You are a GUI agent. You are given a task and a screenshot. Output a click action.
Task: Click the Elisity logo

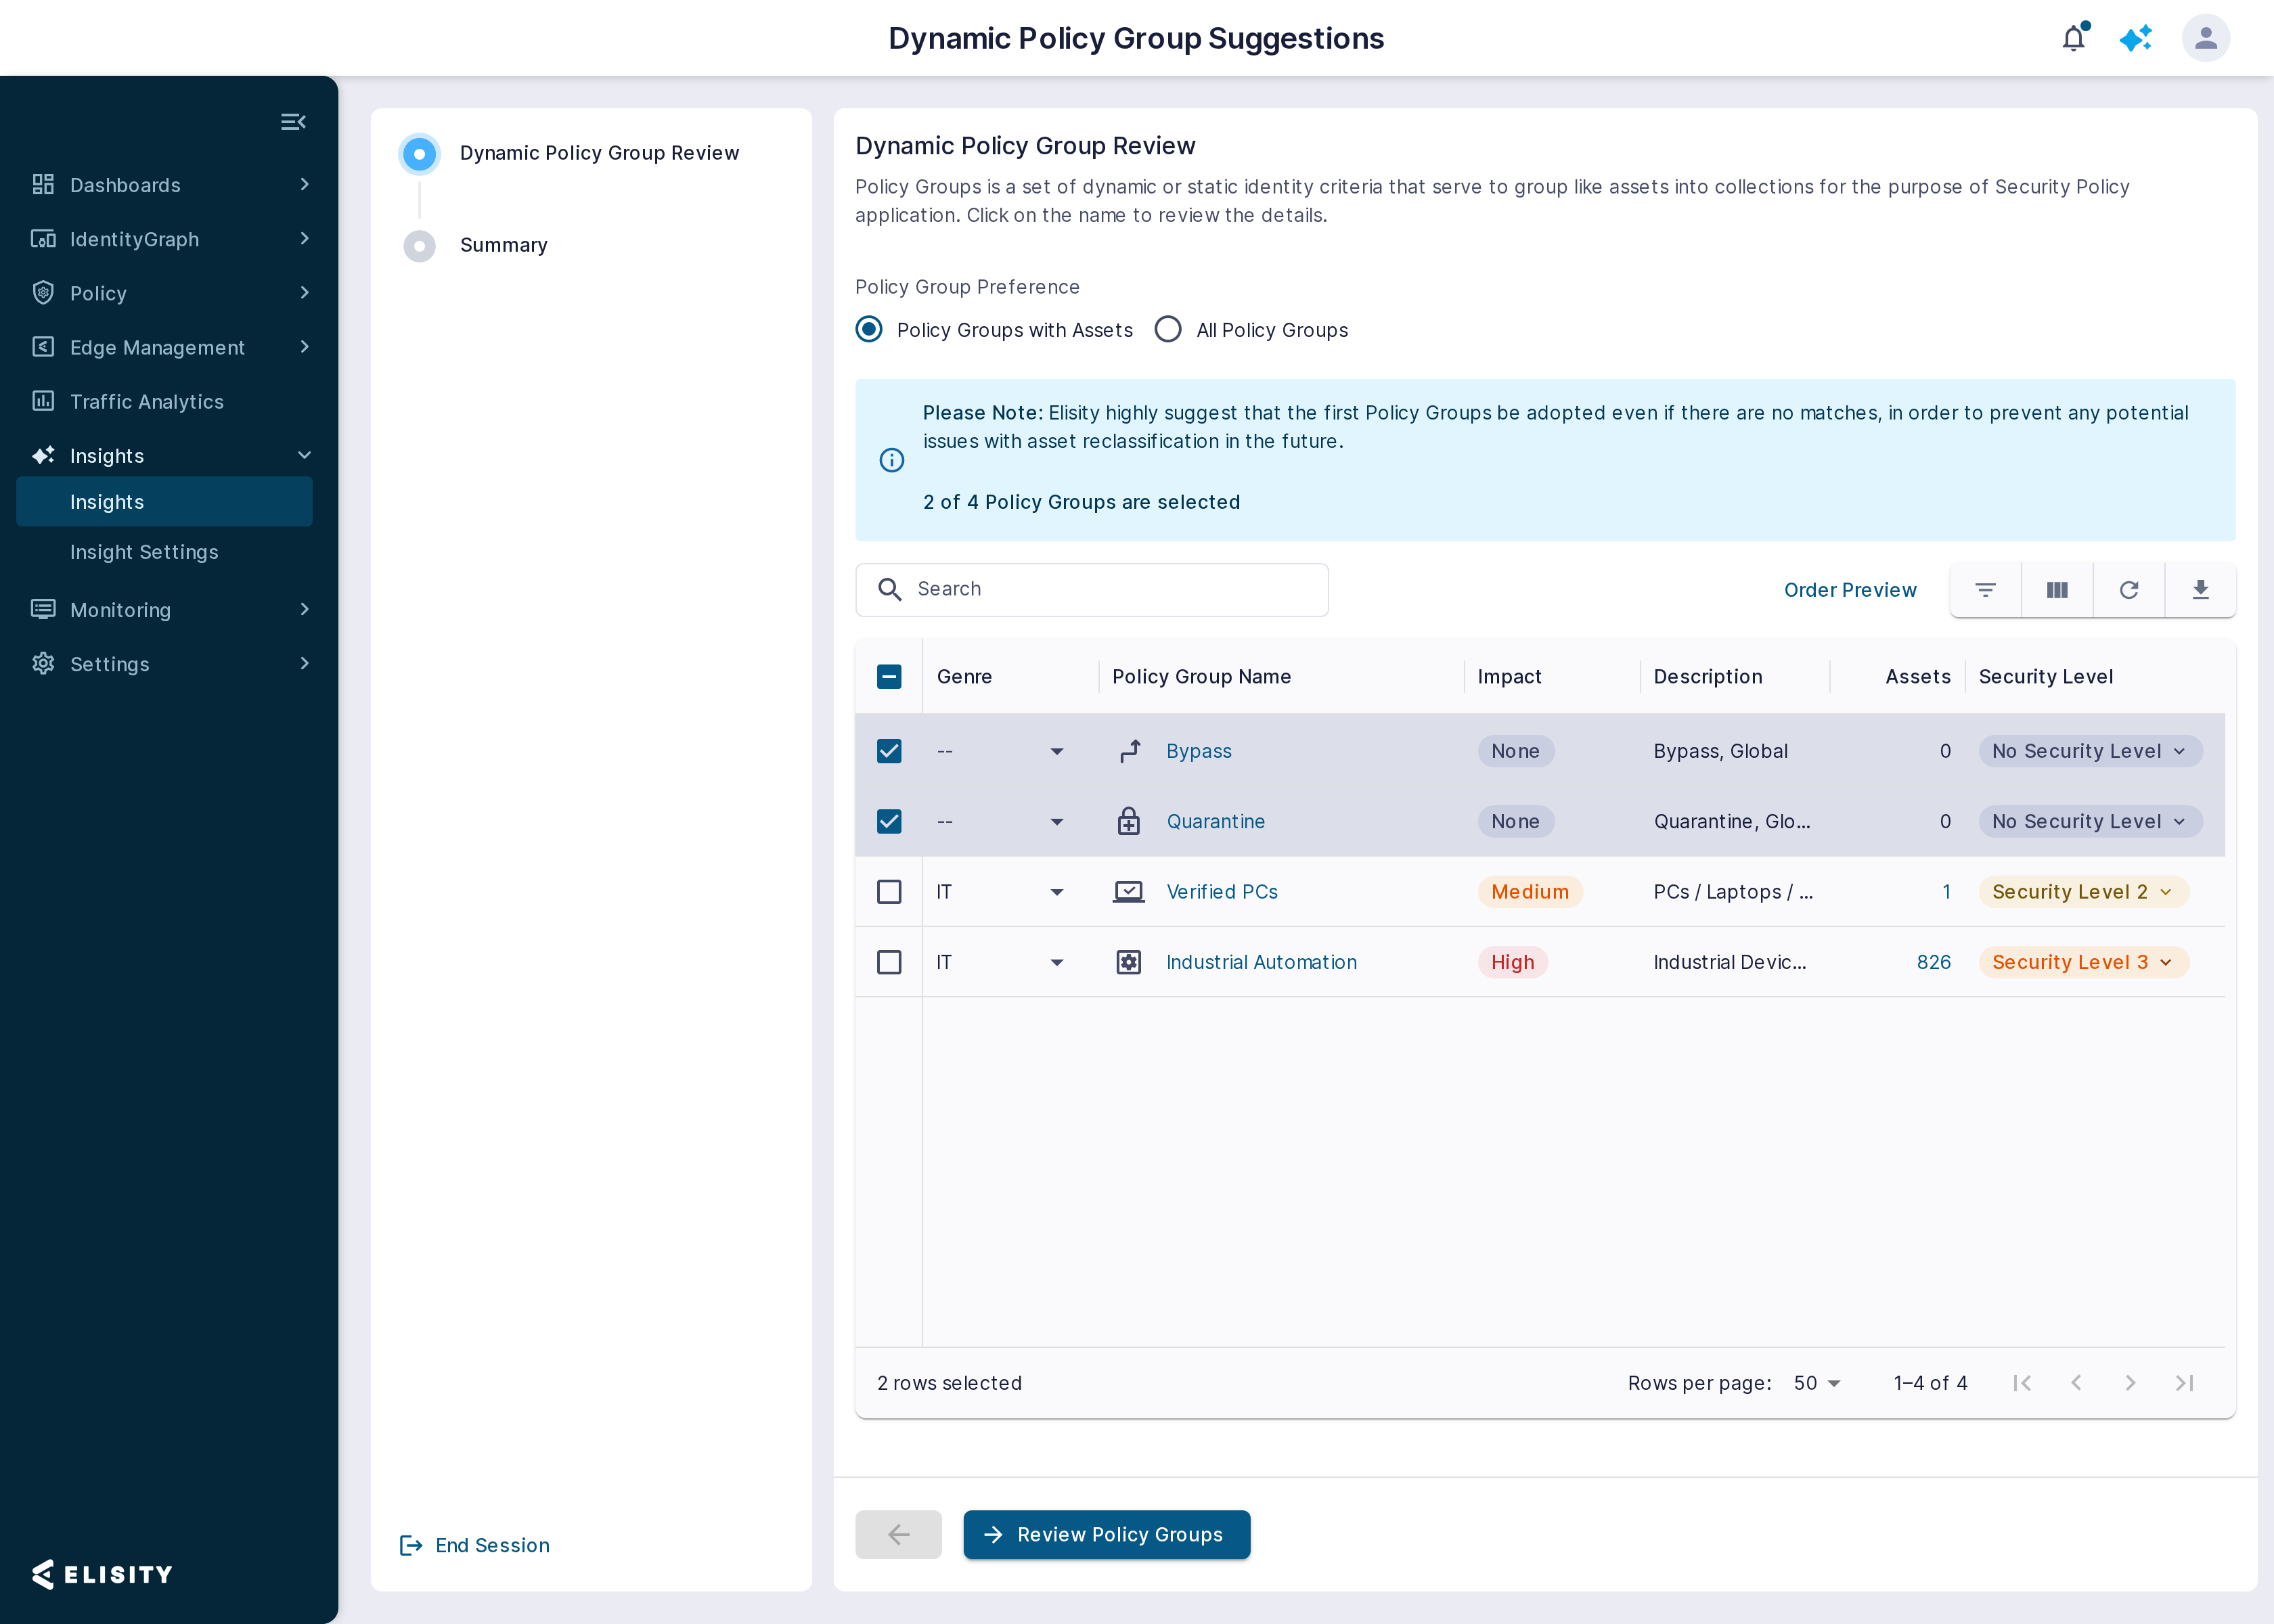[x=102, y=1574]
